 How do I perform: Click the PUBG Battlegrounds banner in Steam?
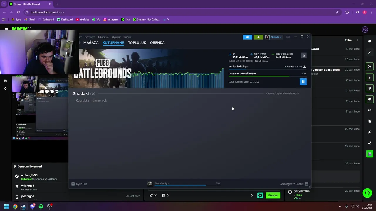(x=146, y=68)
